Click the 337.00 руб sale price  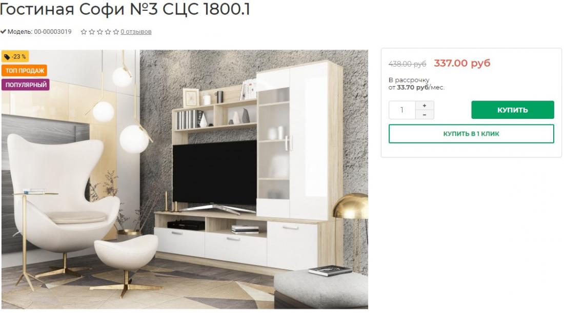(462, 63)
